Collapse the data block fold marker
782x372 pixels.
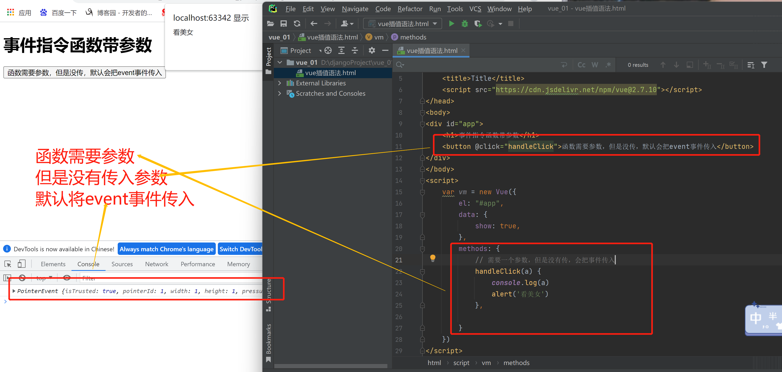422,215
